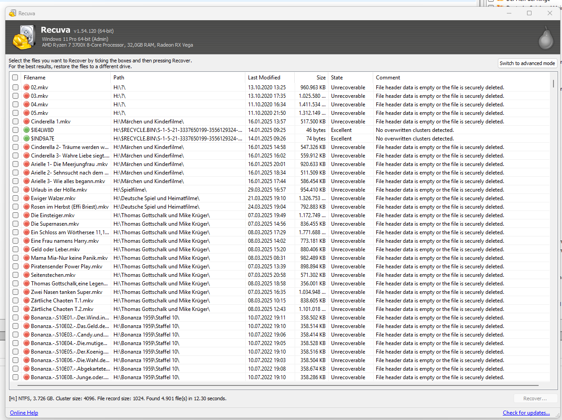Sort list by Last Modified column header
The height and width of the screenshot is (420, 562).
point(270,78)
